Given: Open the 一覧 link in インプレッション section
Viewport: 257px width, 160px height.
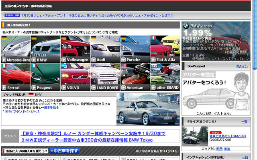Looking at the screenshot, I should [245, 157].
